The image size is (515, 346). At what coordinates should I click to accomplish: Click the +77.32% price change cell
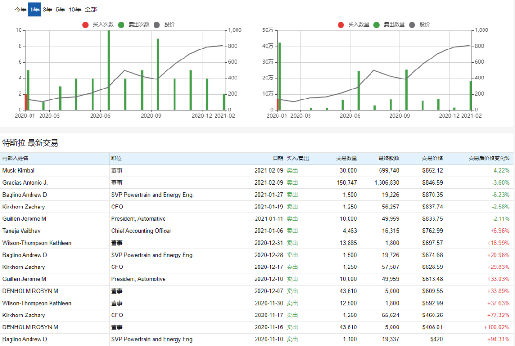[x=498, y=315]
